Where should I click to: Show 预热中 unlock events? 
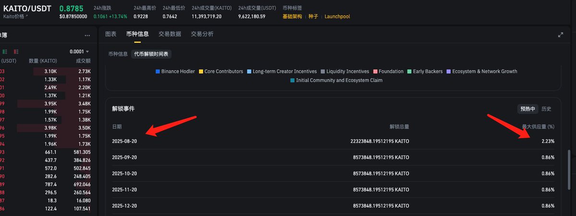click(528, 109)
